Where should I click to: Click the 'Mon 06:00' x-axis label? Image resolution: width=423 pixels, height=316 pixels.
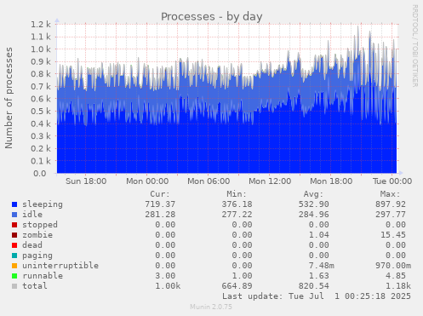coord(209,181)
